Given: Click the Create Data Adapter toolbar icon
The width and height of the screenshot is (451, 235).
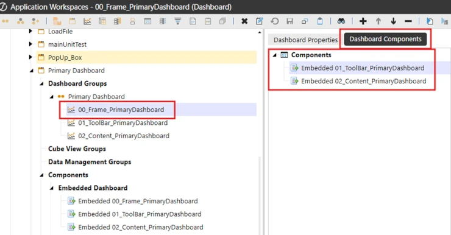Looking at the screenshot, I should 163,21.
